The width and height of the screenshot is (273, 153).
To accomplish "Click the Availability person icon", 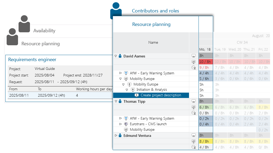I will pos(24,24).
